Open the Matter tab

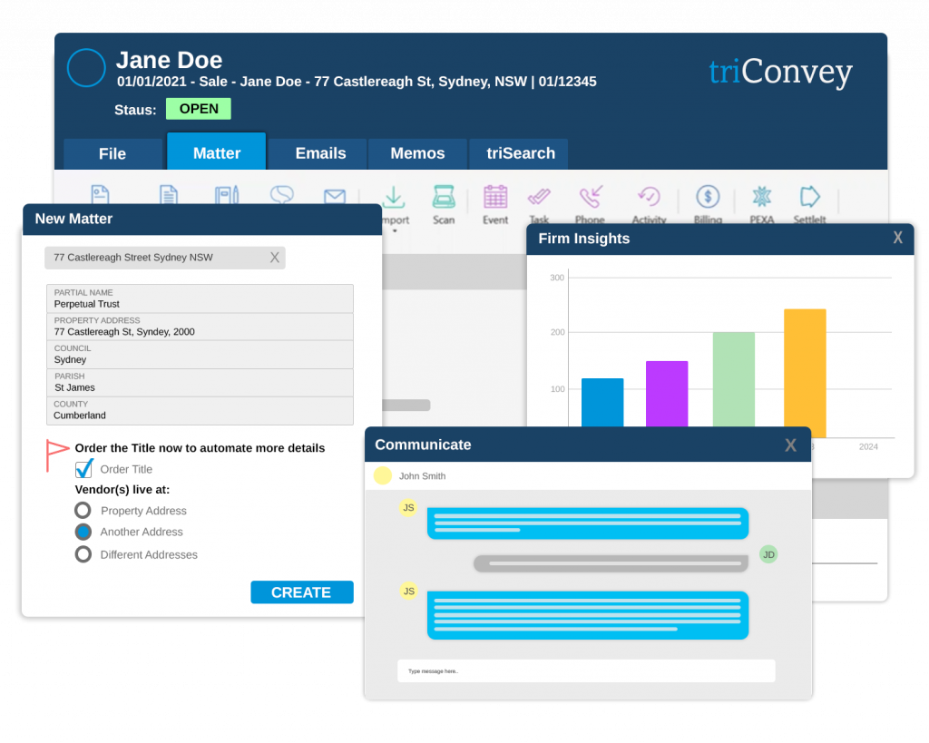click(217, 152)
